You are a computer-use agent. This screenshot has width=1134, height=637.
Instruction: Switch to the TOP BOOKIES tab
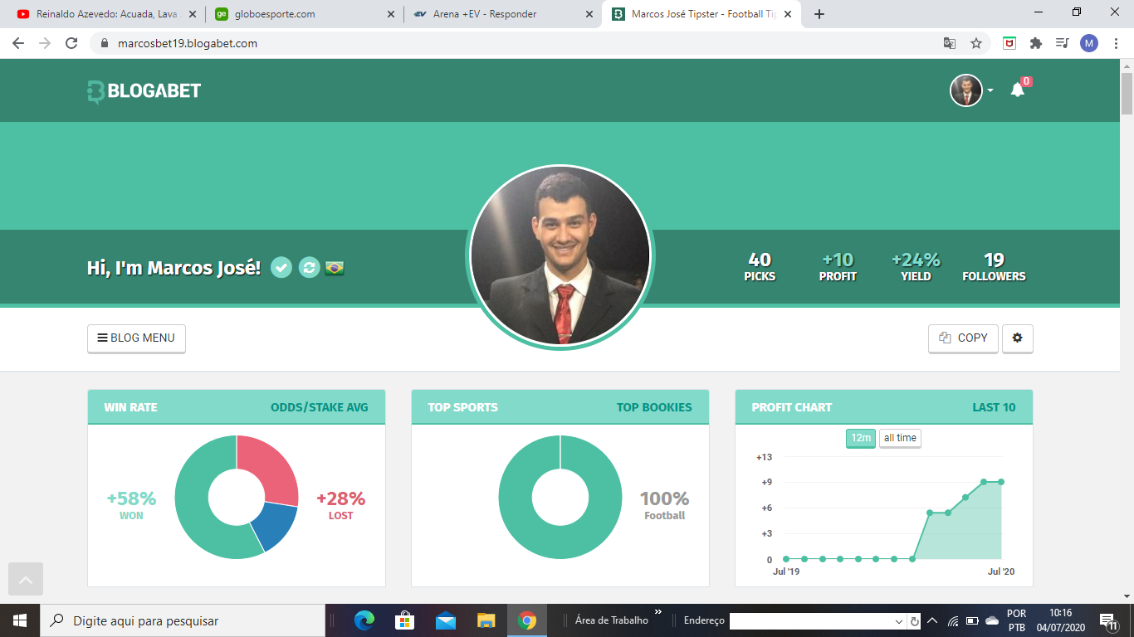coord(653,407)
